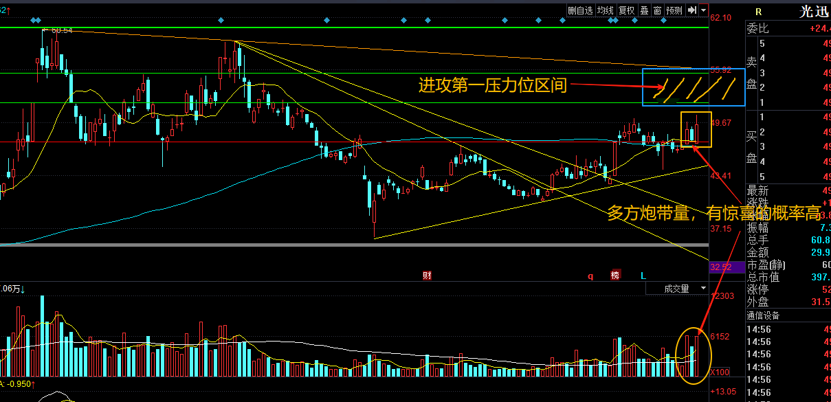
Task: Click the 外盘 outer volume row
Action: coord(788,302)
